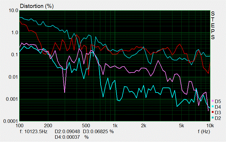Screen dimensions: 226x142
Task: Click the D3 red legend swatch
Action: click(213, 112)
